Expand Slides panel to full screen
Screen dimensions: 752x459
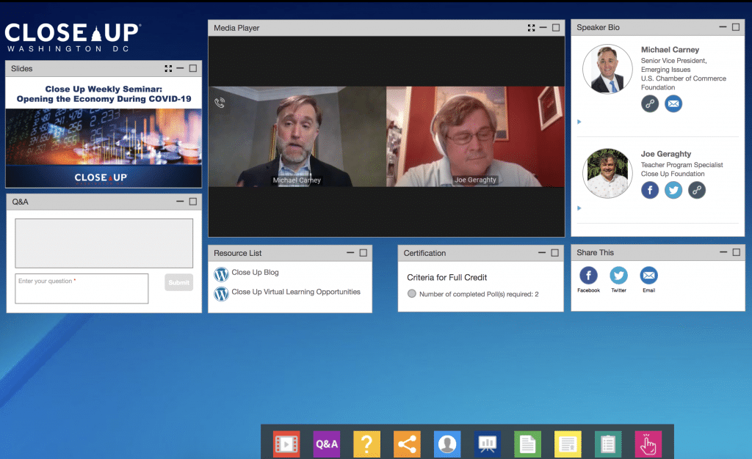pyautogui.click(x=168, y=68)
